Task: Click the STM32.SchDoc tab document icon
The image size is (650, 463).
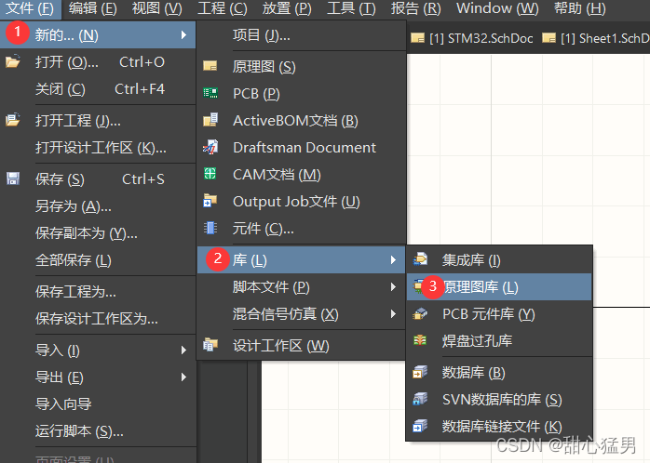Action: coord(417,38)
